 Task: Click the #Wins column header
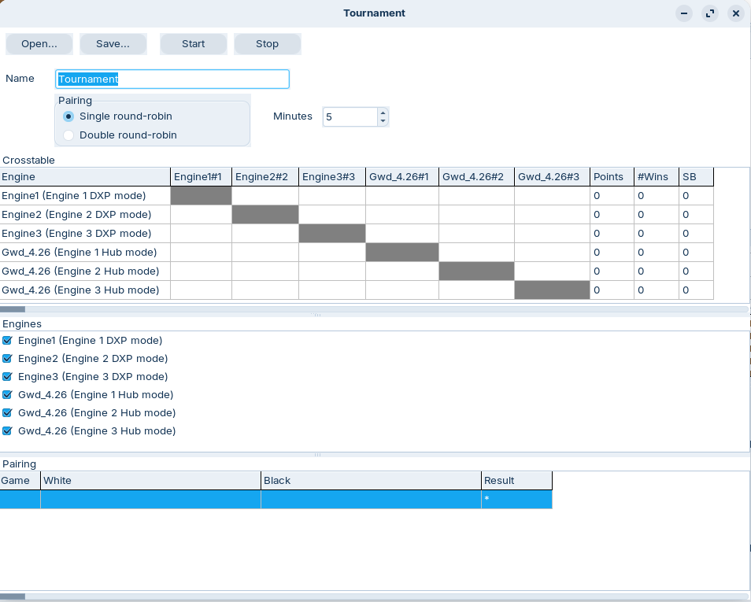[x=657, y=177]
